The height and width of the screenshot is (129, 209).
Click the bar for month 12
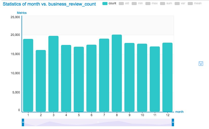coord(167,77)
